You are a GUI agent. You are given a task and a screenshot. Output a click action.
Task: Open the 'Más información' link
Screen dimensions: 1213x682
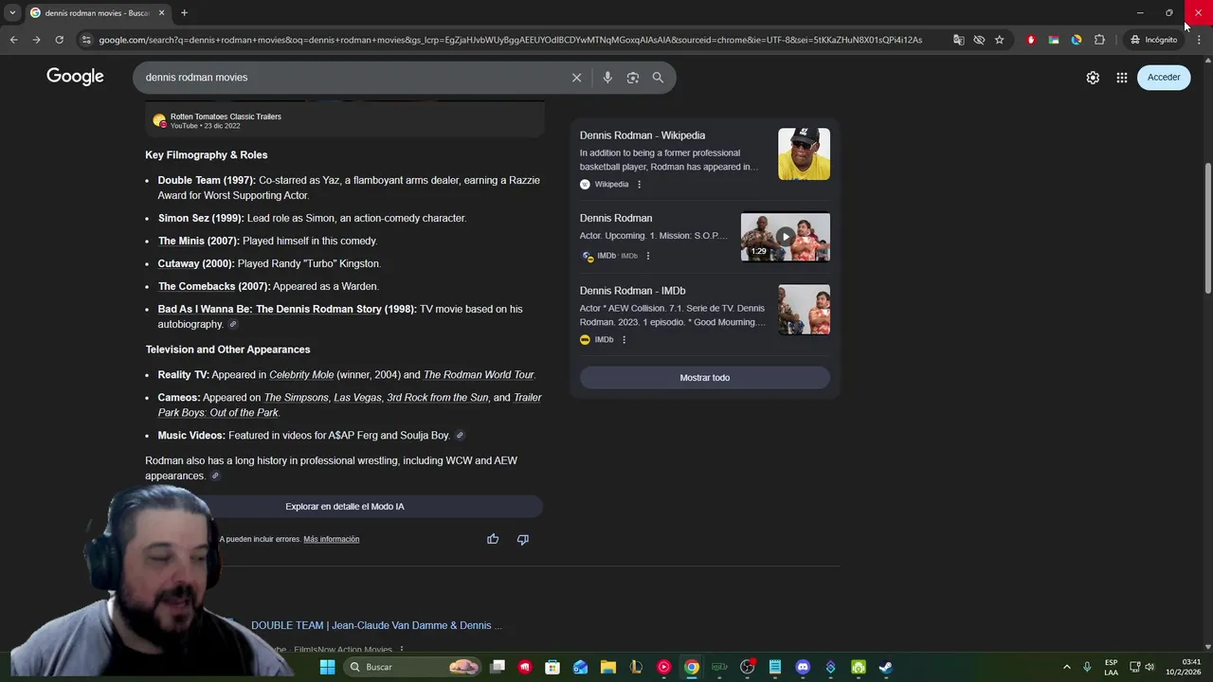[332, 539]
